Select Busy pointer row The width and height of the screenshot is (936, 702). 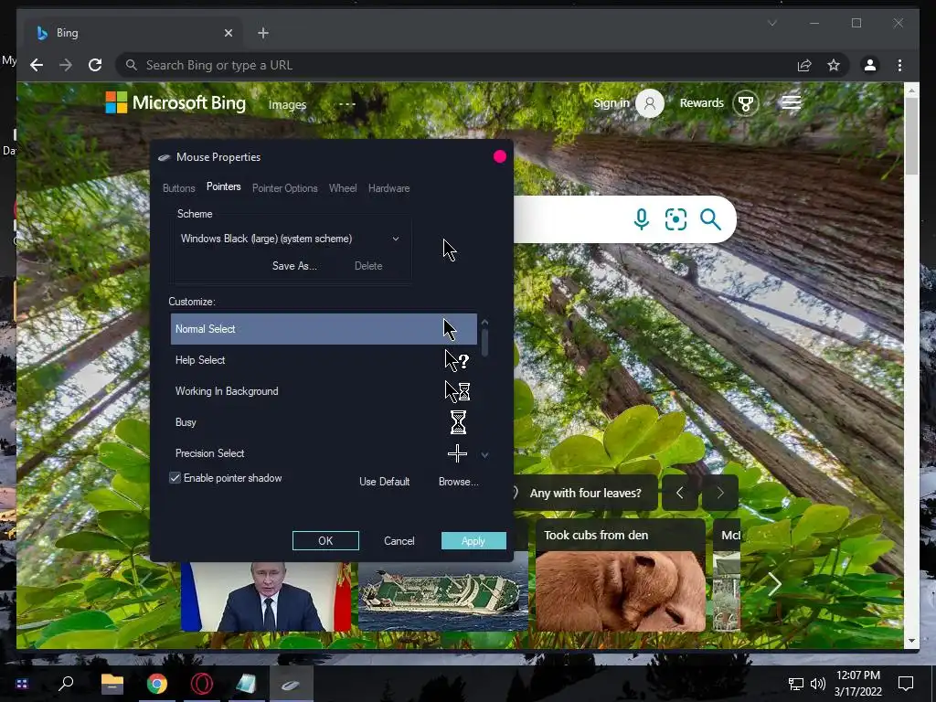coord(324,422)
